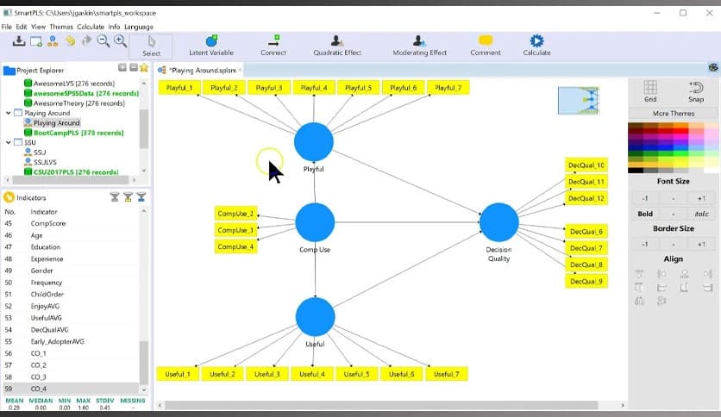
Task: Click the zoom in magnifier icon
Action: 120,40
